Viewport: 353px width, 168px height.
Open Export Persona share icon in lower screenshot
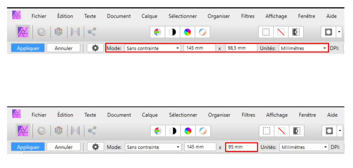(x=92, y=131)
